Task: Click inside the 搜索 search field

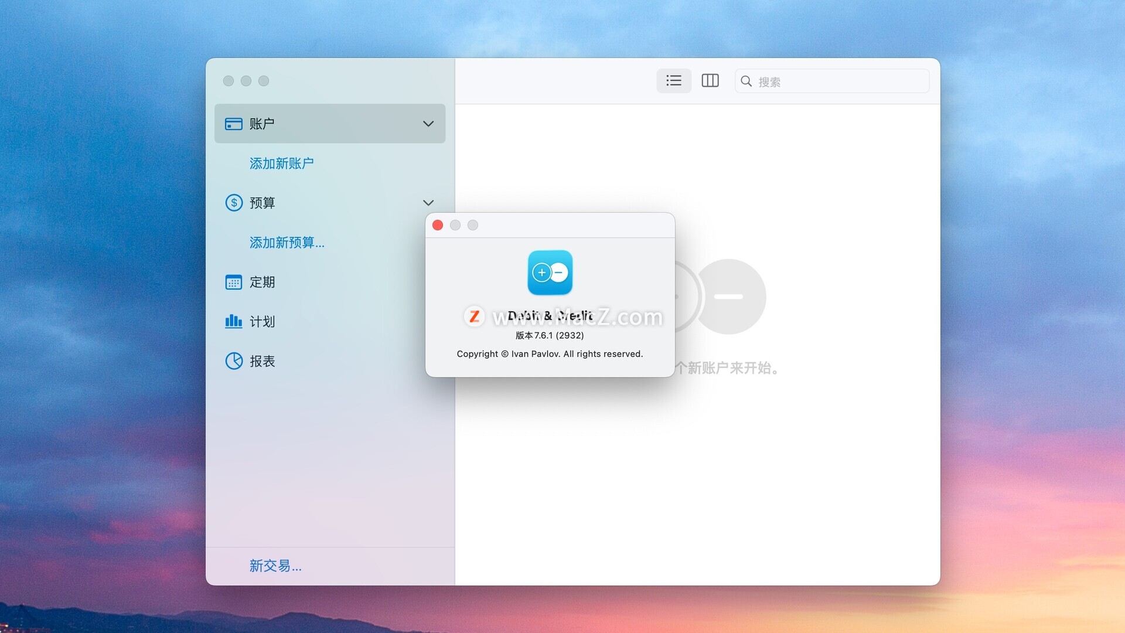Action: pyautogui.click(x=838, y=81)
